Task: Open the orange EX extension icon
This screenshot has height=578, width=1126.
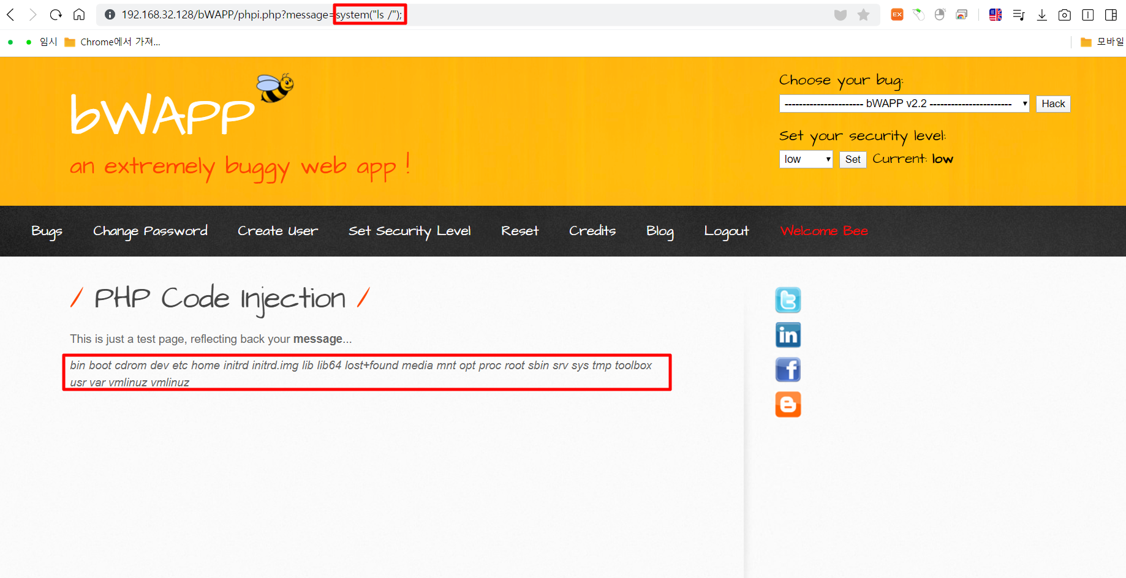Action: tap(897, 15)
